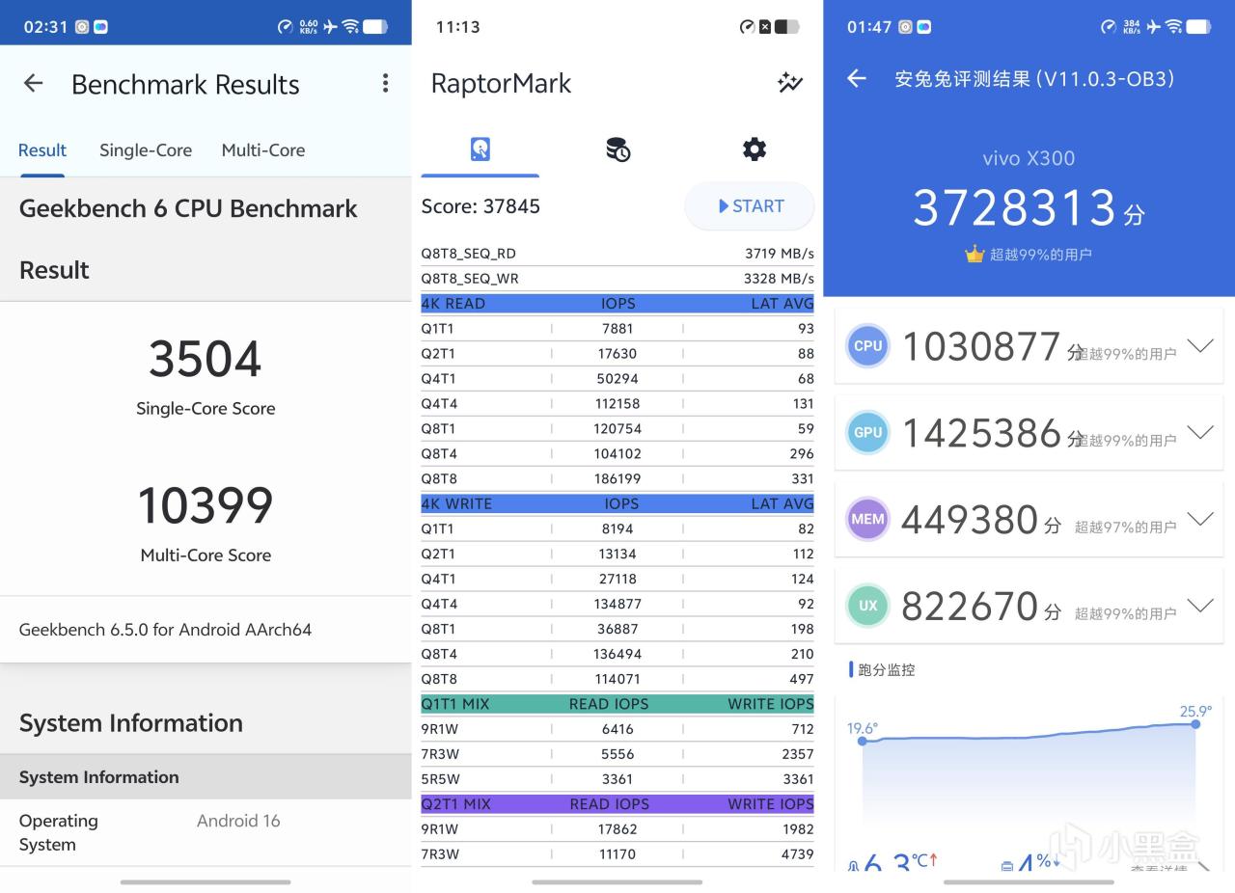Tap the airplane mode icon in Geekbench status bar
The image size is (1235, 893).
point(331,27)
